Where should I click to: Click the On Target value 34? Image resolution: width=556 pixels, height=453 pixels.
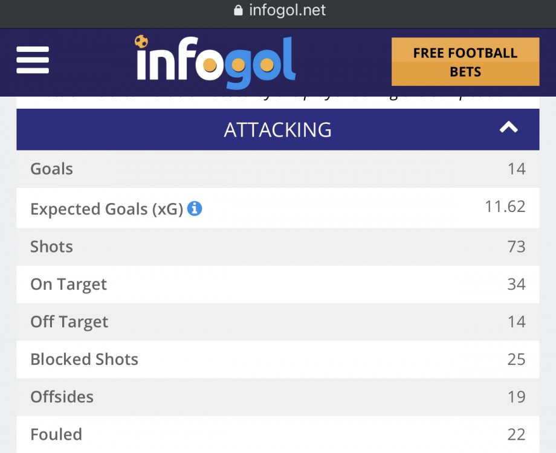(x=516, y=284)
